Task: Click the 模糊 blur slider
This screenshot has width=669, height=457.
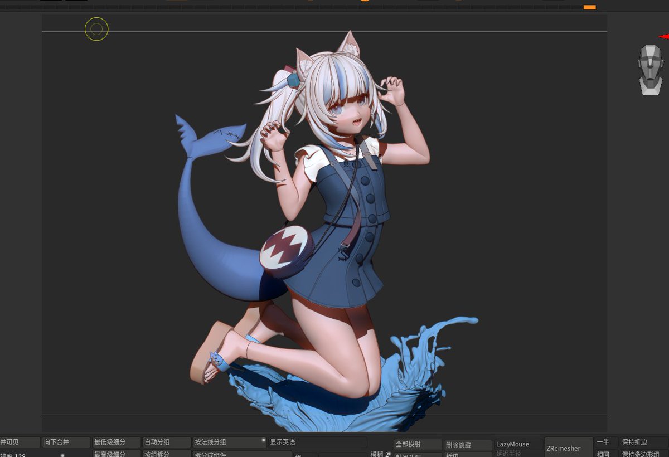Action: tap(380, 454)
